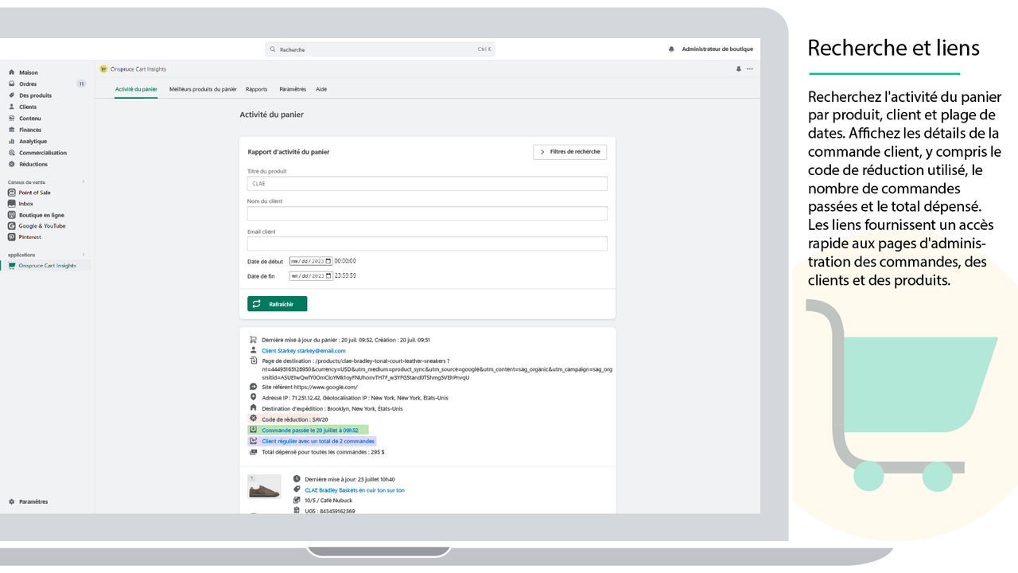This screenshot has width=1018, height=573.
Task: Select Onspruce Cart Insights cart icon in sidebar
Action: point(12,266)
